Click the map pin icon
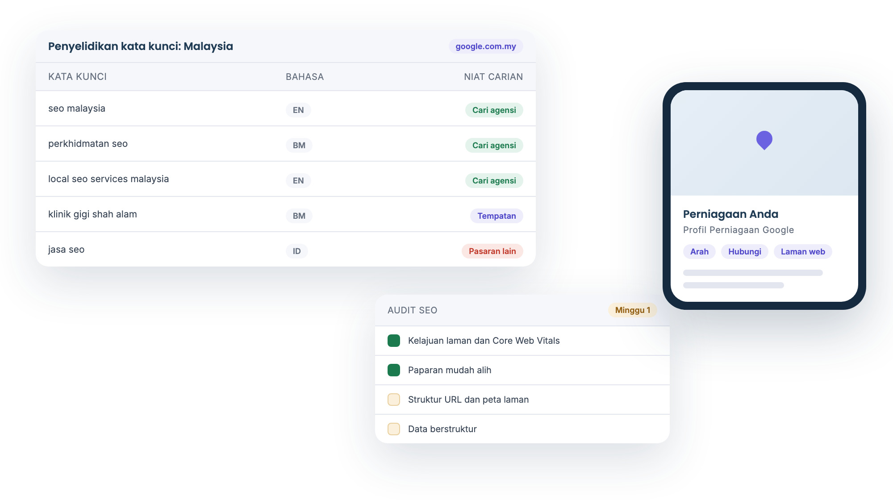The width and height of the screenshot is (893, 500). [x=764, y=140]
